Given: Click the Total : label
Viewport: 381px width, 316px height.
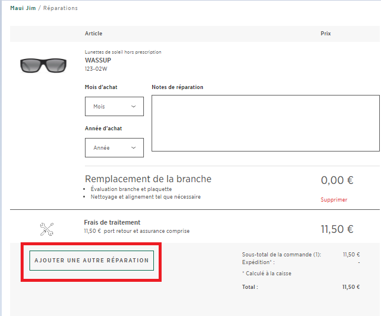Looking at the screenshot, I should pos(250,287).
